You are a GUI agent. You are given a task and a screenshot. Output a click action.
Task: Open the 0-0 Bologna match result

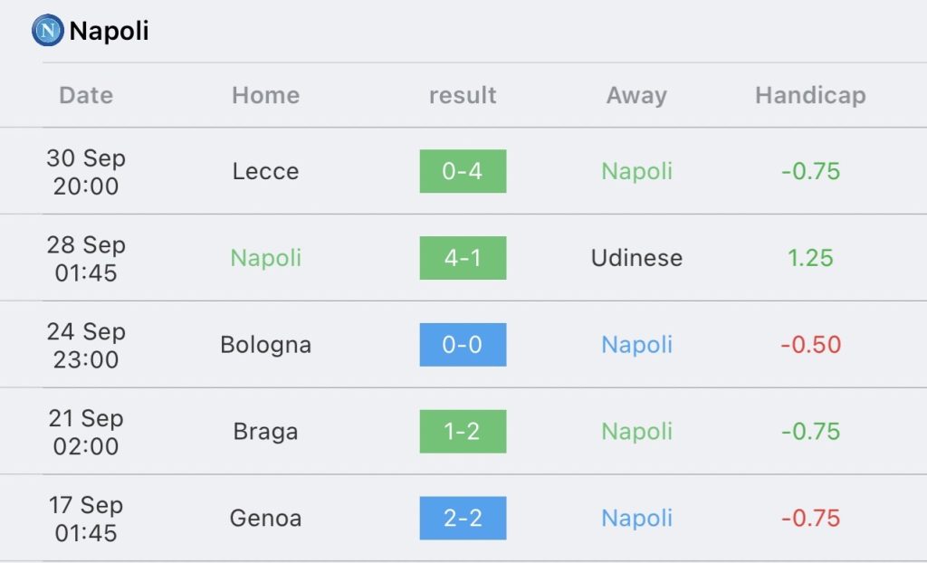click(x=463, y=345)
